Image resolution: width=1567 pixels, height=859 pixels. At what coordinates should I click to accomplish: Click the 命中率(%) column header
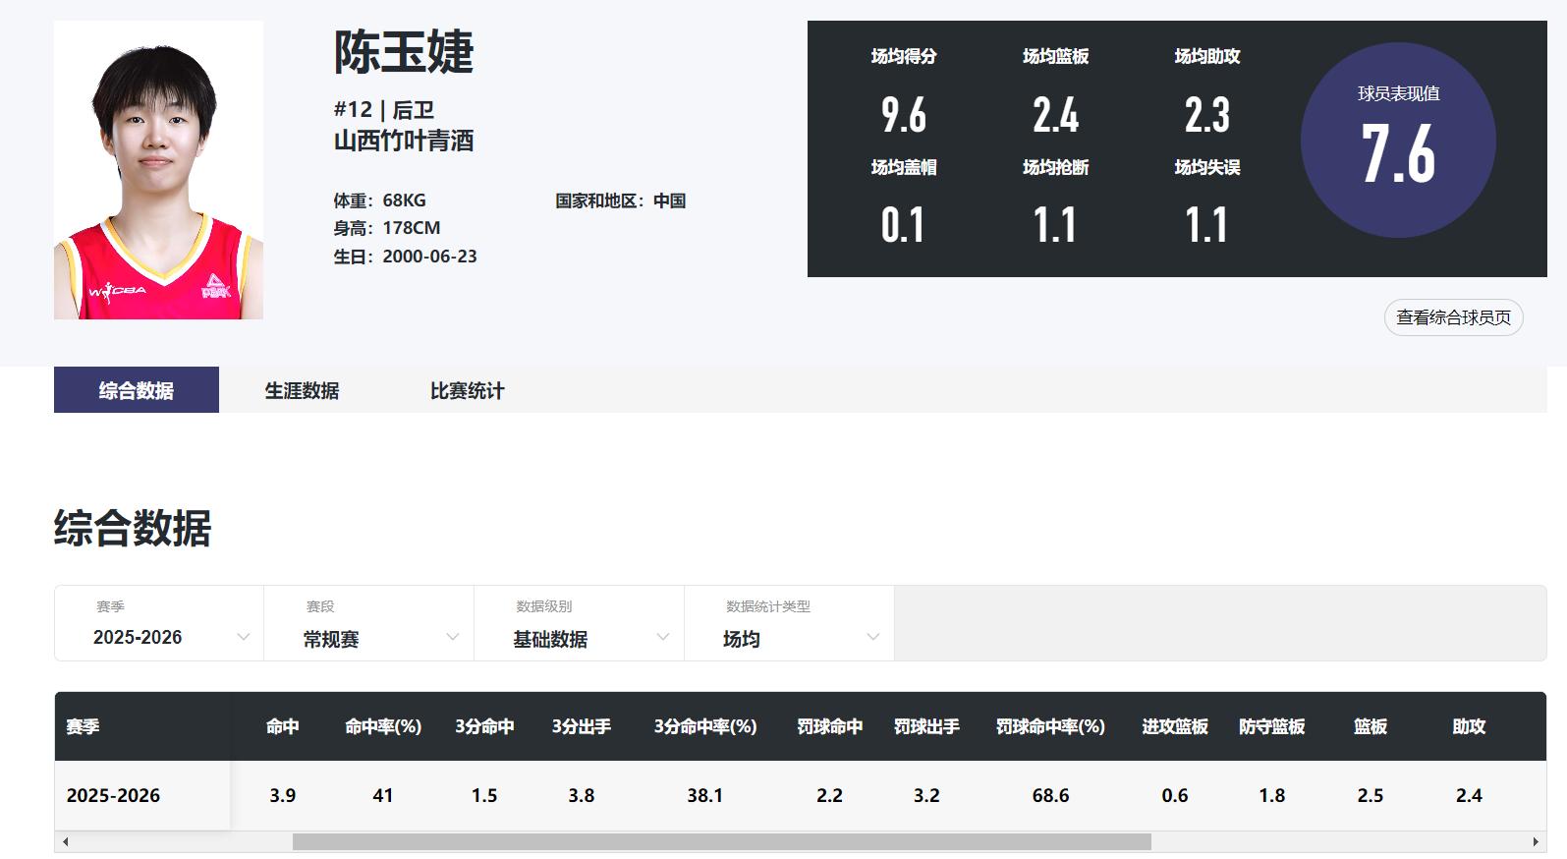382,726
